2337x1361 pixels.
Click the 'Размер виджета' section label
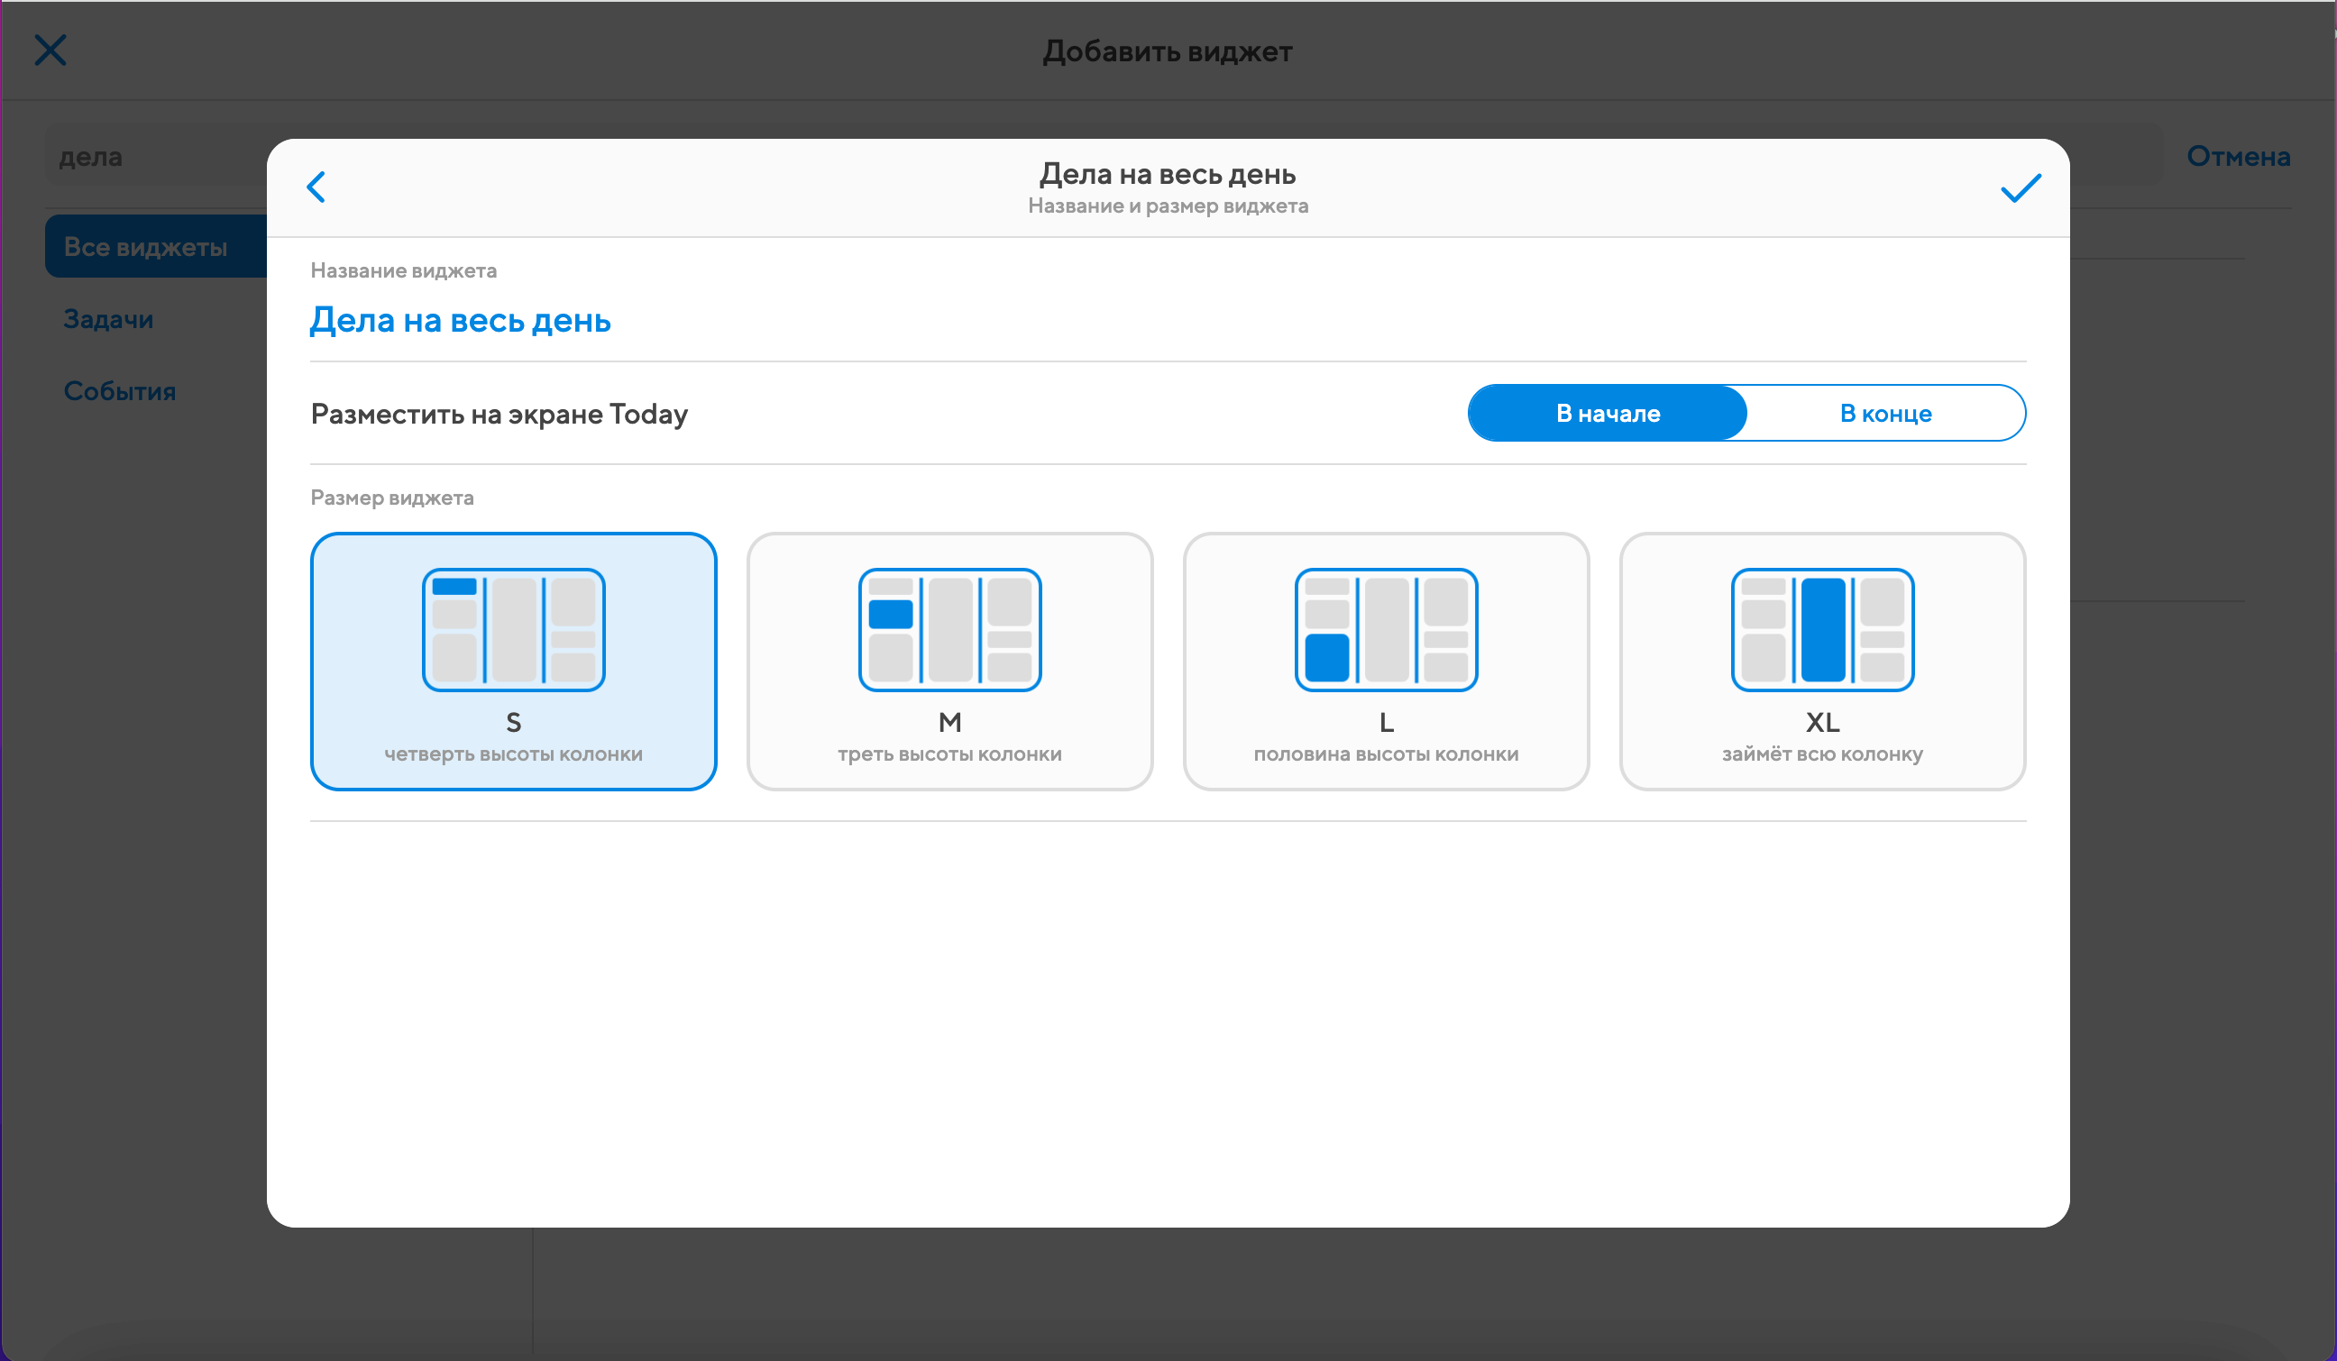391,498
